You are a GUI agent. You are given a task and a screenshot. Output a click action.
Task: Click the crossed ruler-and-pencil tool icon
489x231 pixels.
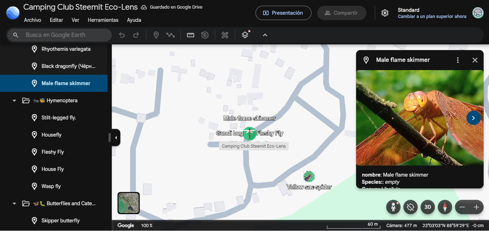(x=225, y=35)
